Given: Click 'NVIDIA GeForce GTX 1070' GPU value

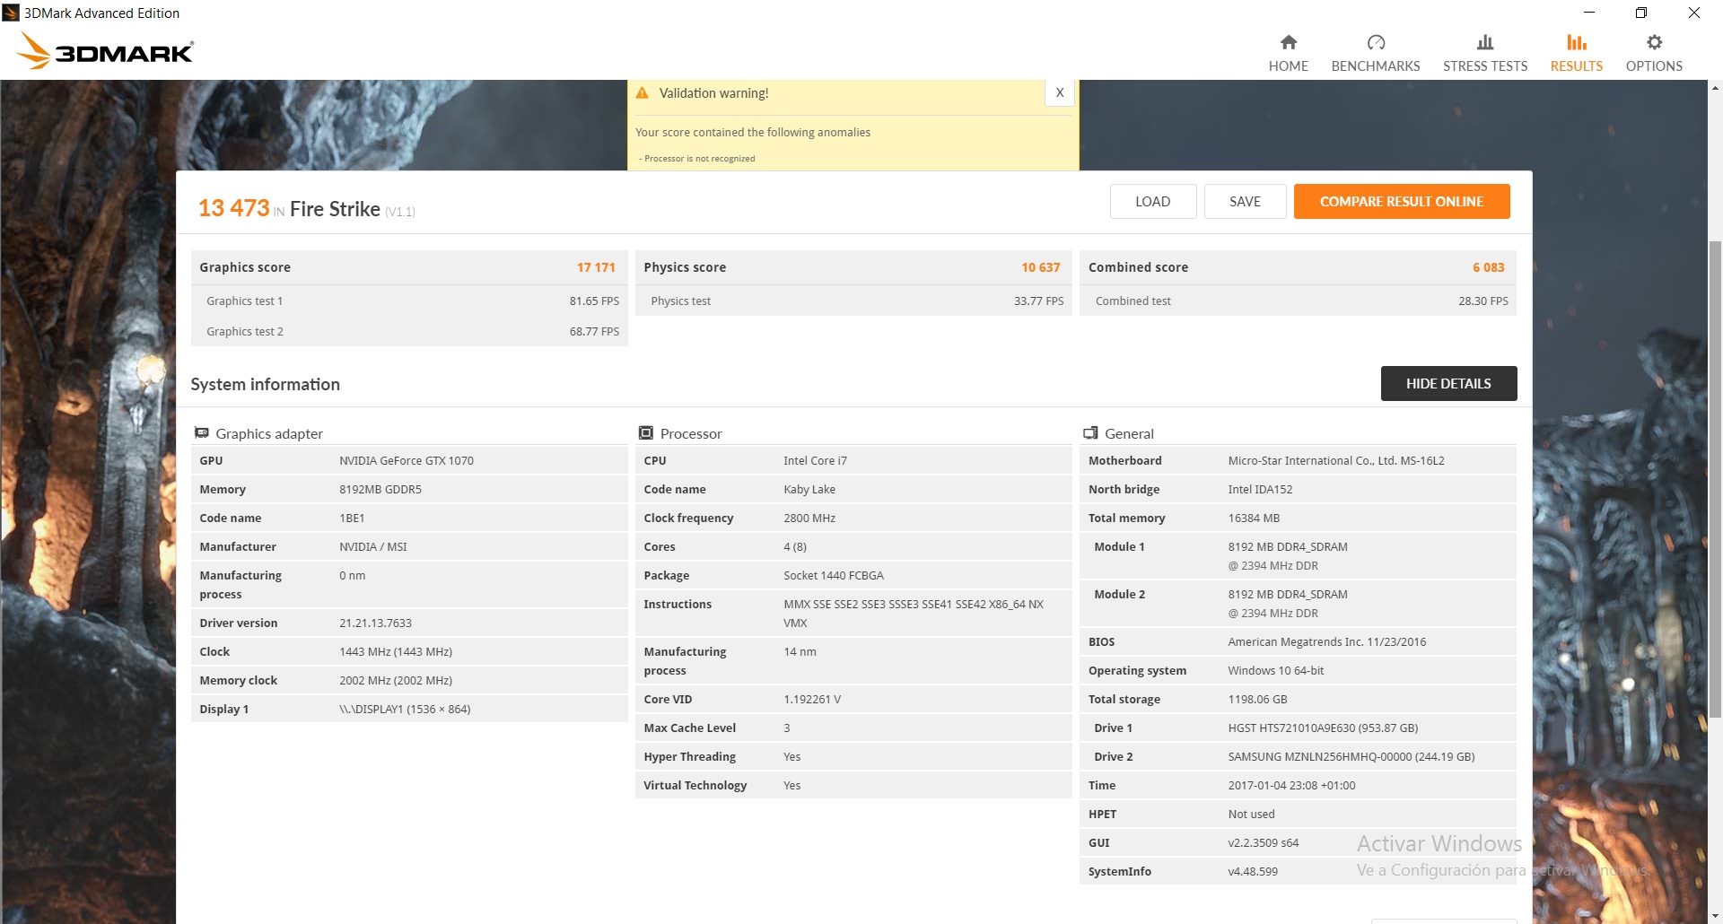Looking at the screenshot, I should [407, 461].
